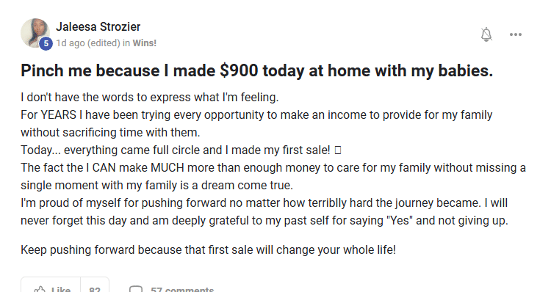Open Jaleesa Strozier's profile name link
The height and width of the screenshot is (292, 551).
click(98, 26)
